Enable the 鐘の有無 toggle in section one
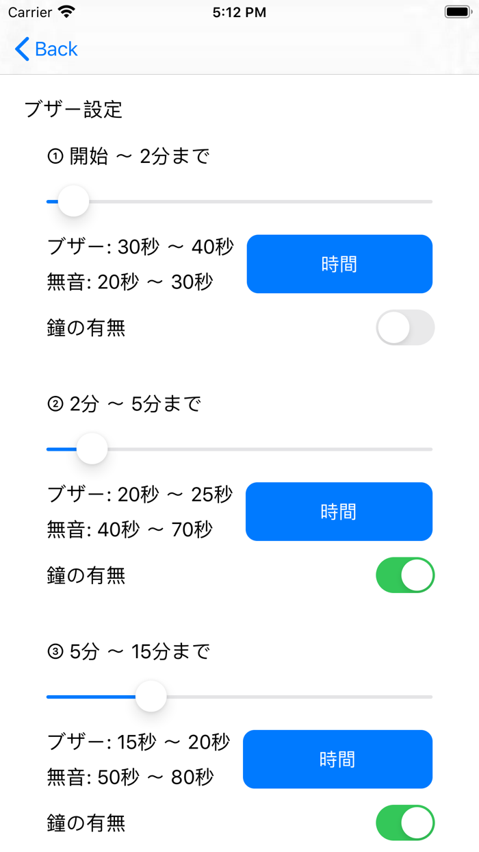This screenshot has height=852, width=479. pyautogui.click(x=405, y=327)
